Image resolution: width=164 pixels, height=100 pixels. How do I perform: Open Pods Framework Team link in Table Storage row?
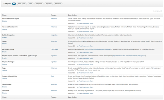86,87
